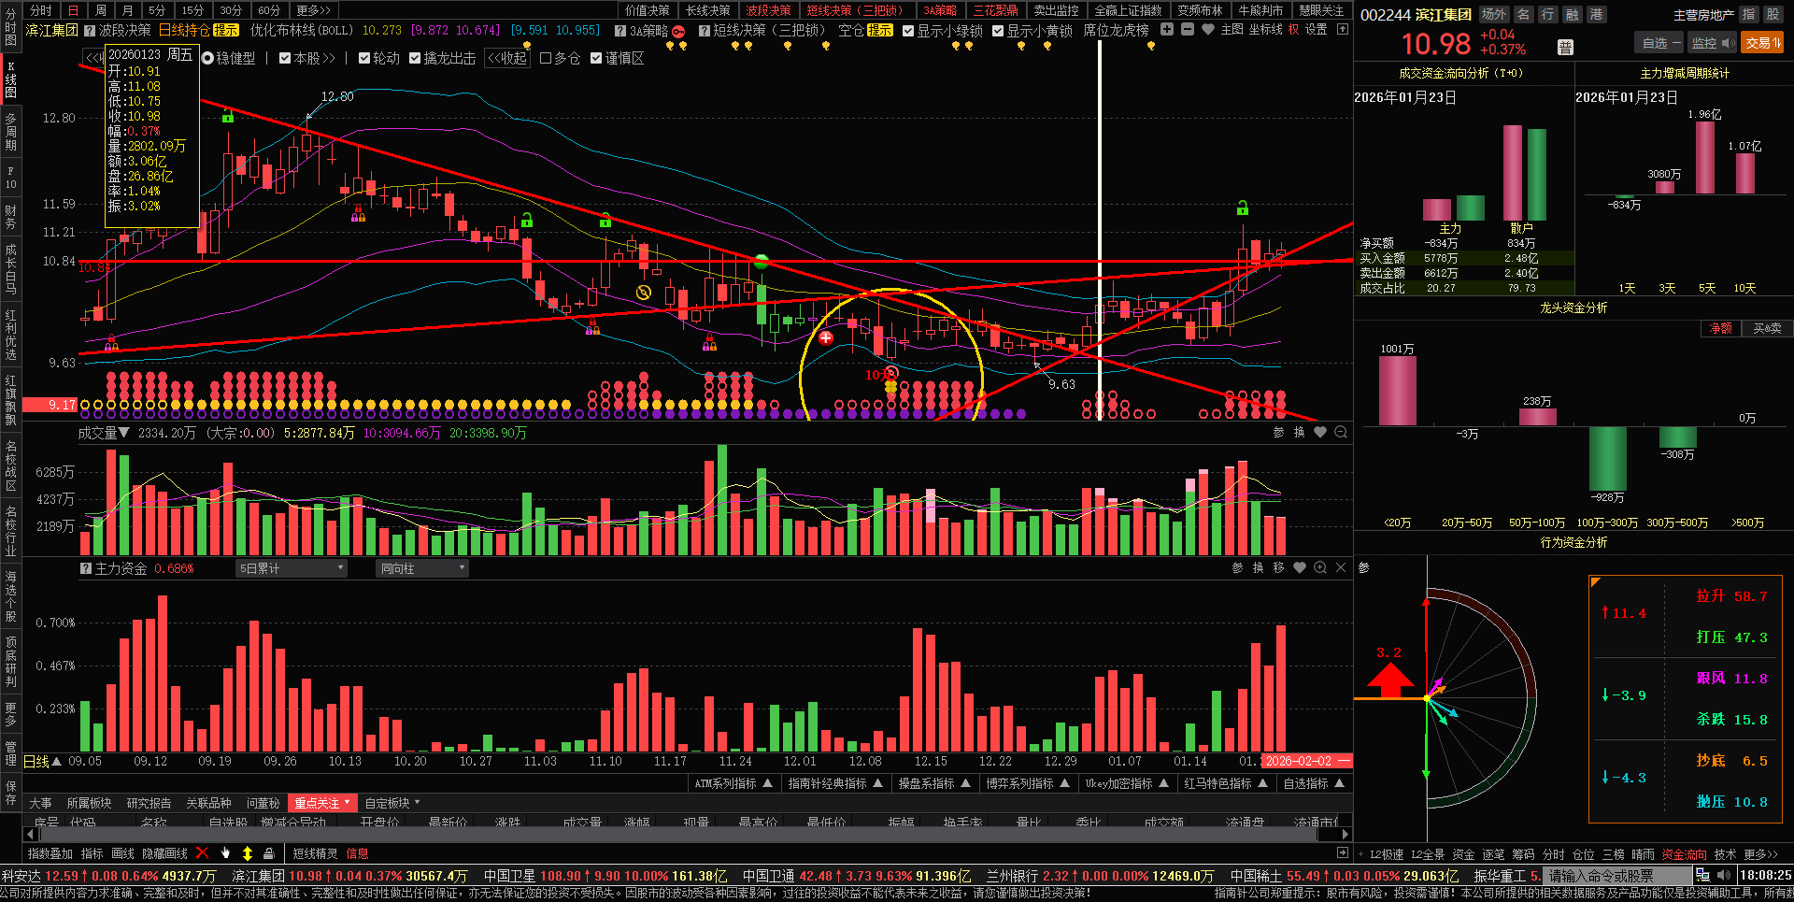Toggle the 谨慎区 checkbox
This screenshot has width=1794, height=902.
596,58
